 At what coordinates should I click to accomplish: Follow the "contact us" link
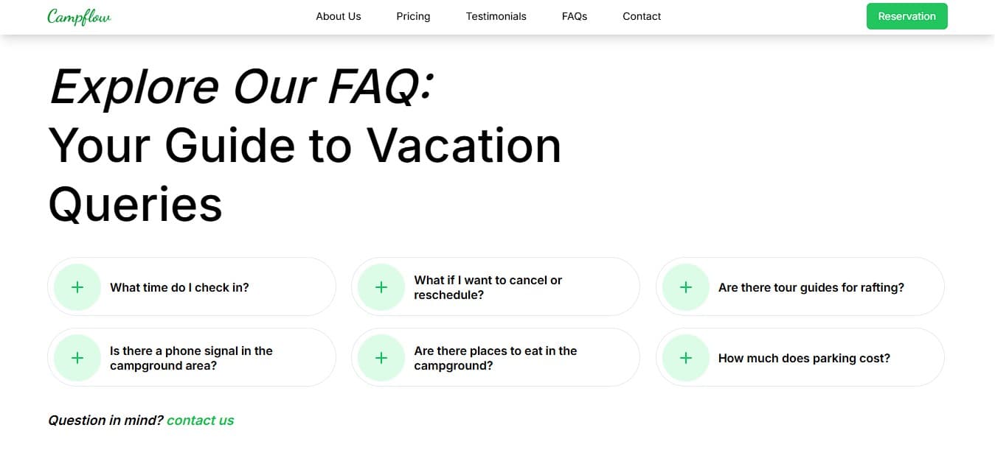[200, 421]
